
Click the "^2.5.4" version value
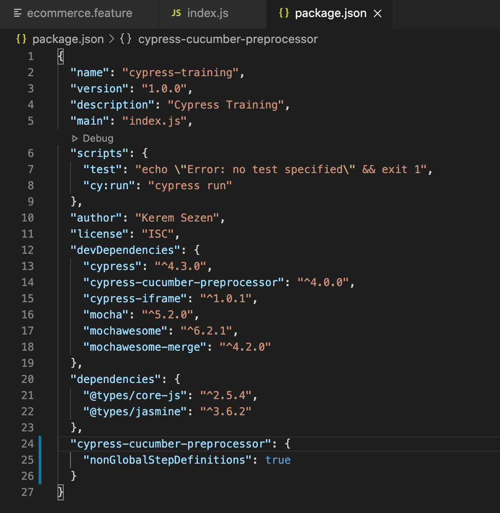(226, 396)
